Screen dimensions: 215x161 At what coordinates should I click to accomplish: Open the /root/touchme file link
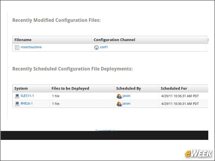[x=31, y=47]
